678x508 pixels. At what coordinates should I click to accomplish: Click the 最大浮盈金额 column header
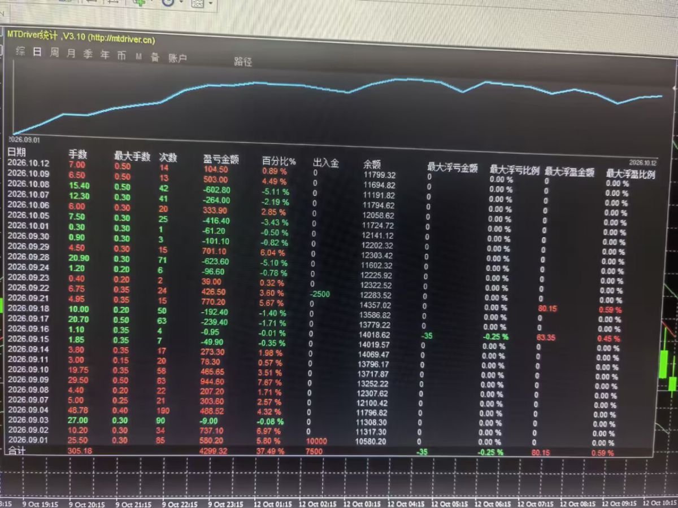(x=570, y=172)
